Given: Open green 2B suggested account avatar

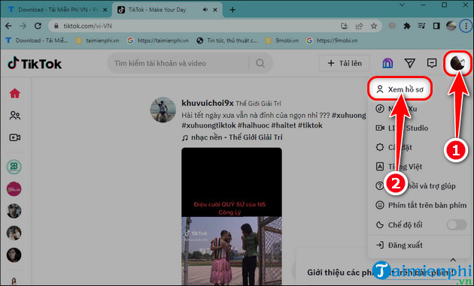Looking at the screenshot, I should click(14, 167).
